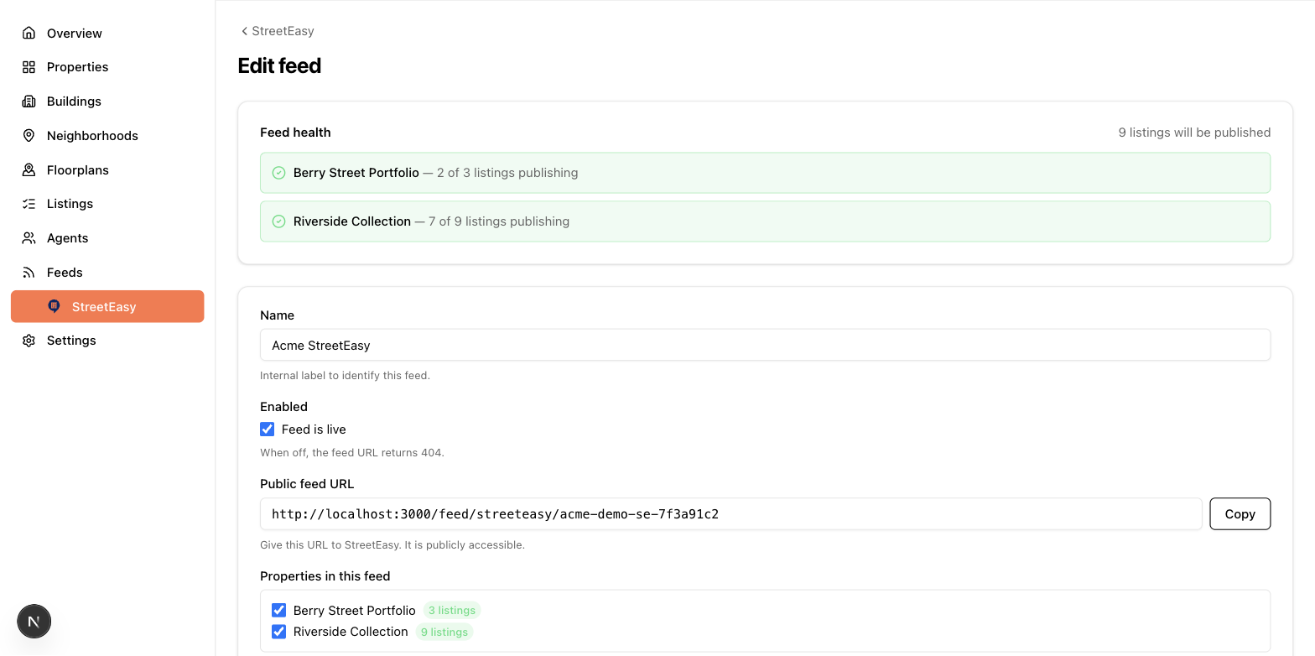Screen dimensions: 1315x656
Task: Click the Berry Street Portfolio feed health row
Action: click(x=765, y=173)
